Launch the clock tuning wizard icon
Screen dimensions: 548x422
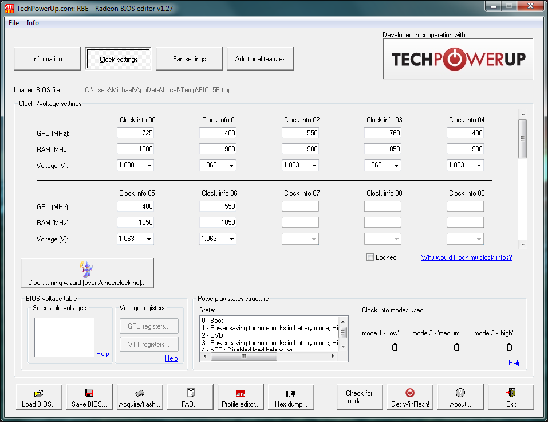coord(86,269)
